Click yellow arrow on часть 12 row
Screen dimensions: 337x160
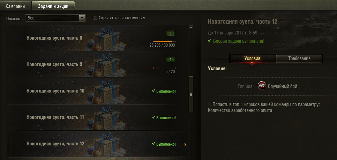click(x=185, y=145)
